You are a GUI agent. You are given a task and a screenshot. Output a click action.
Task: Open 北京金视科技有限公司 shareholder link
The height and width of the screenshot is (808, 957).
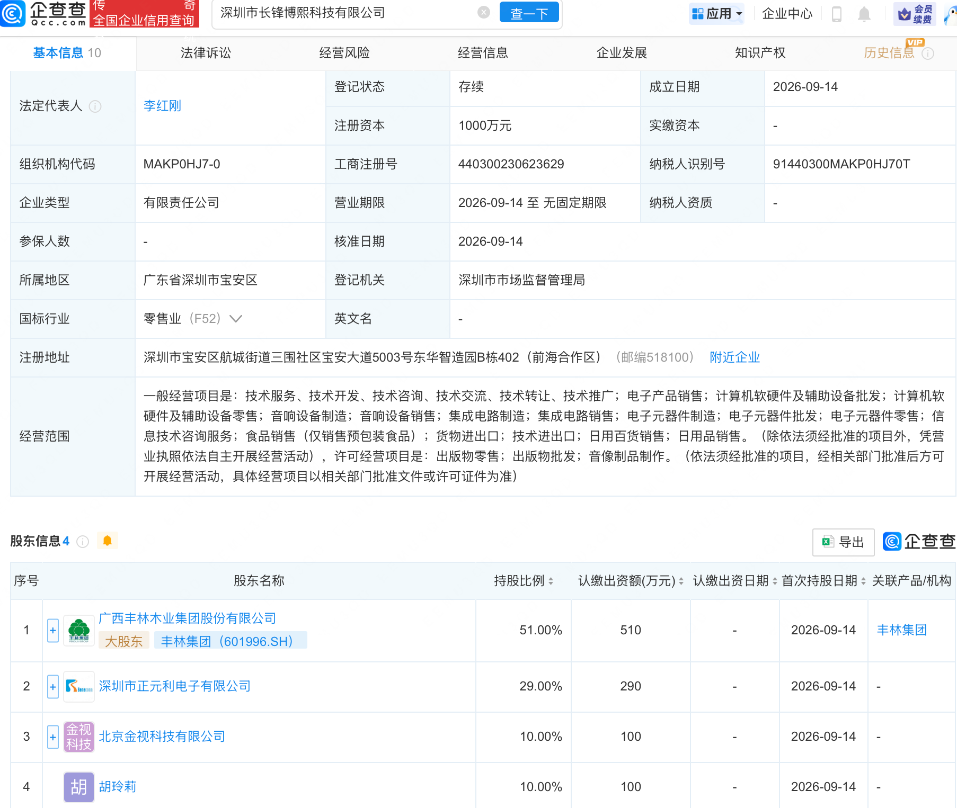point(162,737)
